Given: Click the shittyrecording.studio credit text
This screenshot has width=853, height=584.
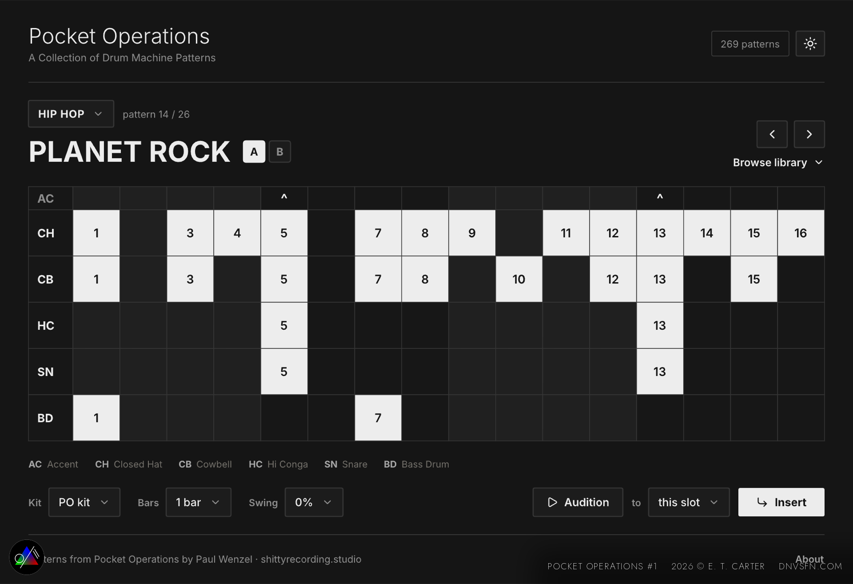Looking at the screenshot, I should pyautogui.click(x=311, y=559).
